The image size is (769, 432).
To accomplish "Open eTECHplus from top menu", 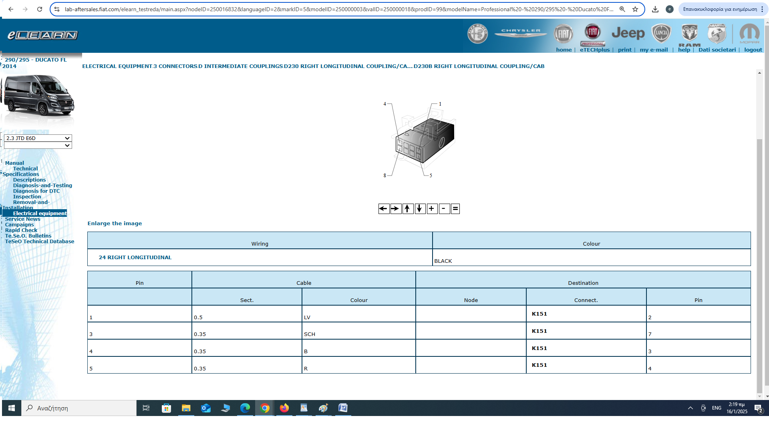I will (x=595, y=50).
